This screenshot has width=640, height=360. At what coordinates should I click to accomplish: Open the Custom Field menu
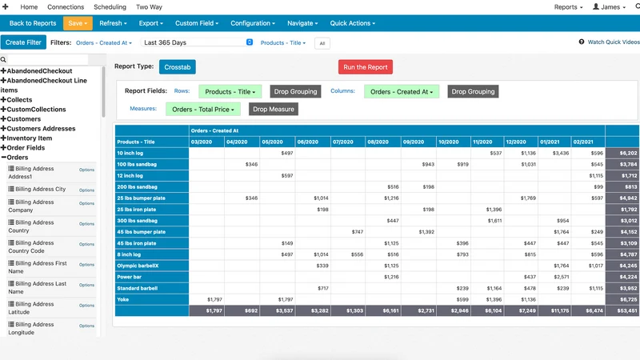pyautogui.click(x=197, y=23)
